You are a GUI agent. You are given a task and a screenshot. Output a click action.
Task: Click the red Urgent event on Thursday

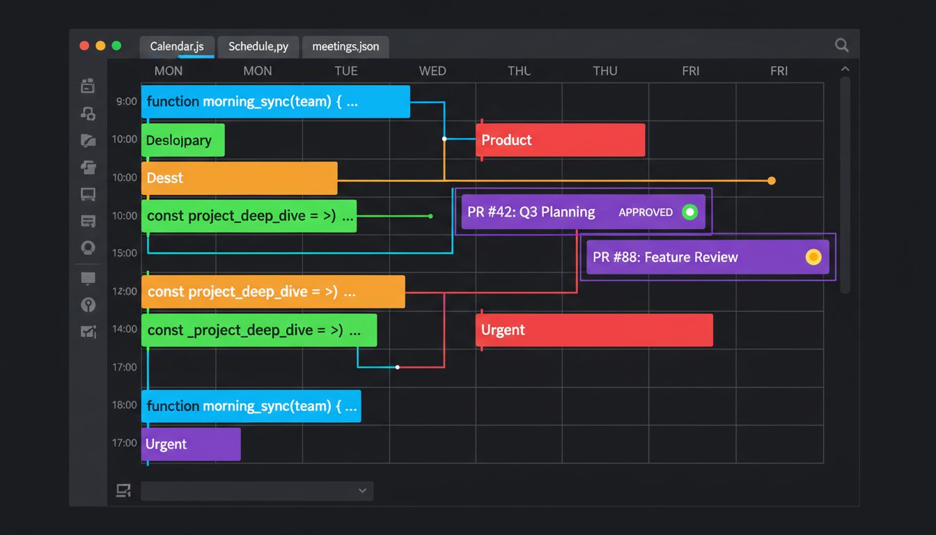594,329
